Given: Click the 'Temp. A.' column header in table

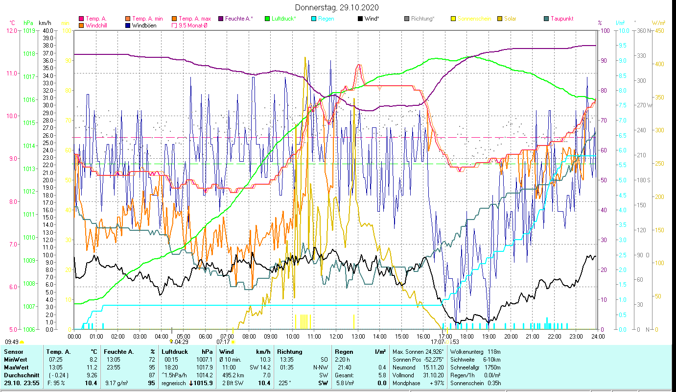Looking at the screenshot, I should point(58,352).
